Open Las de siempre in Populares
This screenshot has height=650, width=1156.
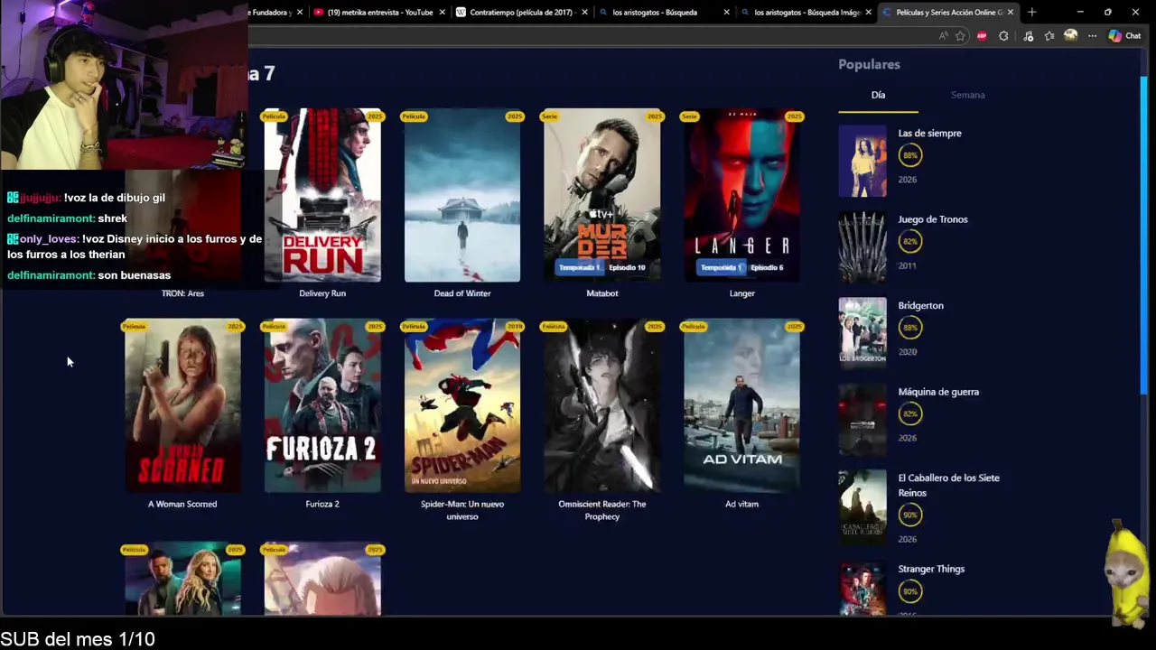point(929,134)
